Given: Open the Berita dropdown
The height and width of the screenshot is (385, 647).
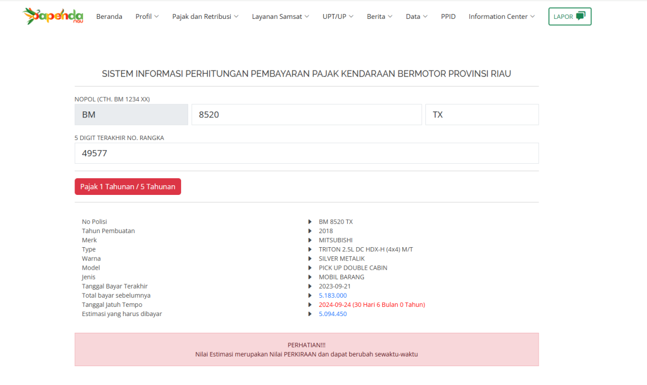Looking at the screenshot, I should [380, 17].
